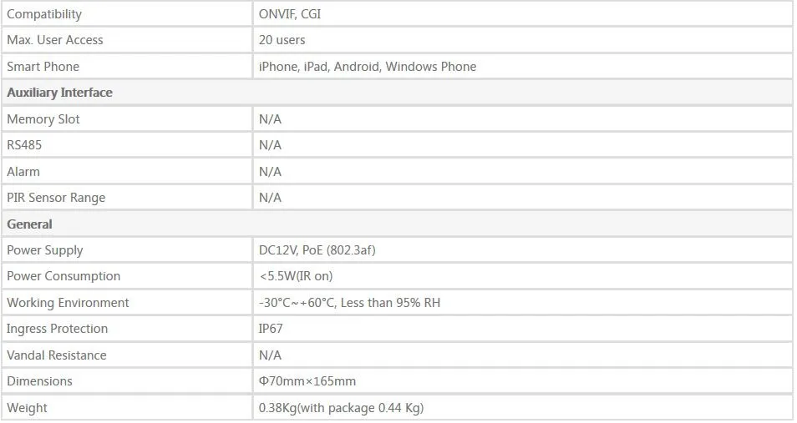Click the General section header
Screen dimensions: 797x423
(x=29, y=224)
